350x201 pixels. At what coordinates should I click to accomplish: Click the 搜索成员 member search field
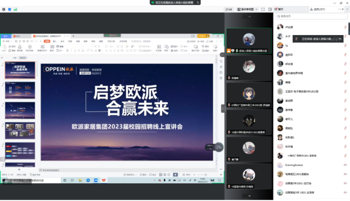(x=312, y=16)
